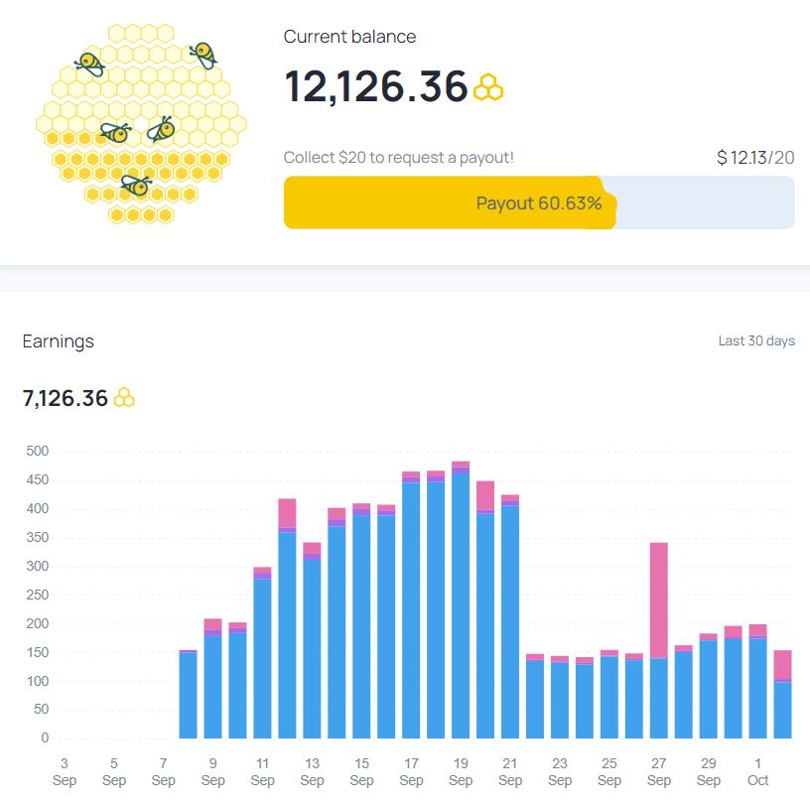Image resolution: width=810 pixels, height=803 pixels.
Task: Open the Last 30 days range selector
Action: coord(756,341)
